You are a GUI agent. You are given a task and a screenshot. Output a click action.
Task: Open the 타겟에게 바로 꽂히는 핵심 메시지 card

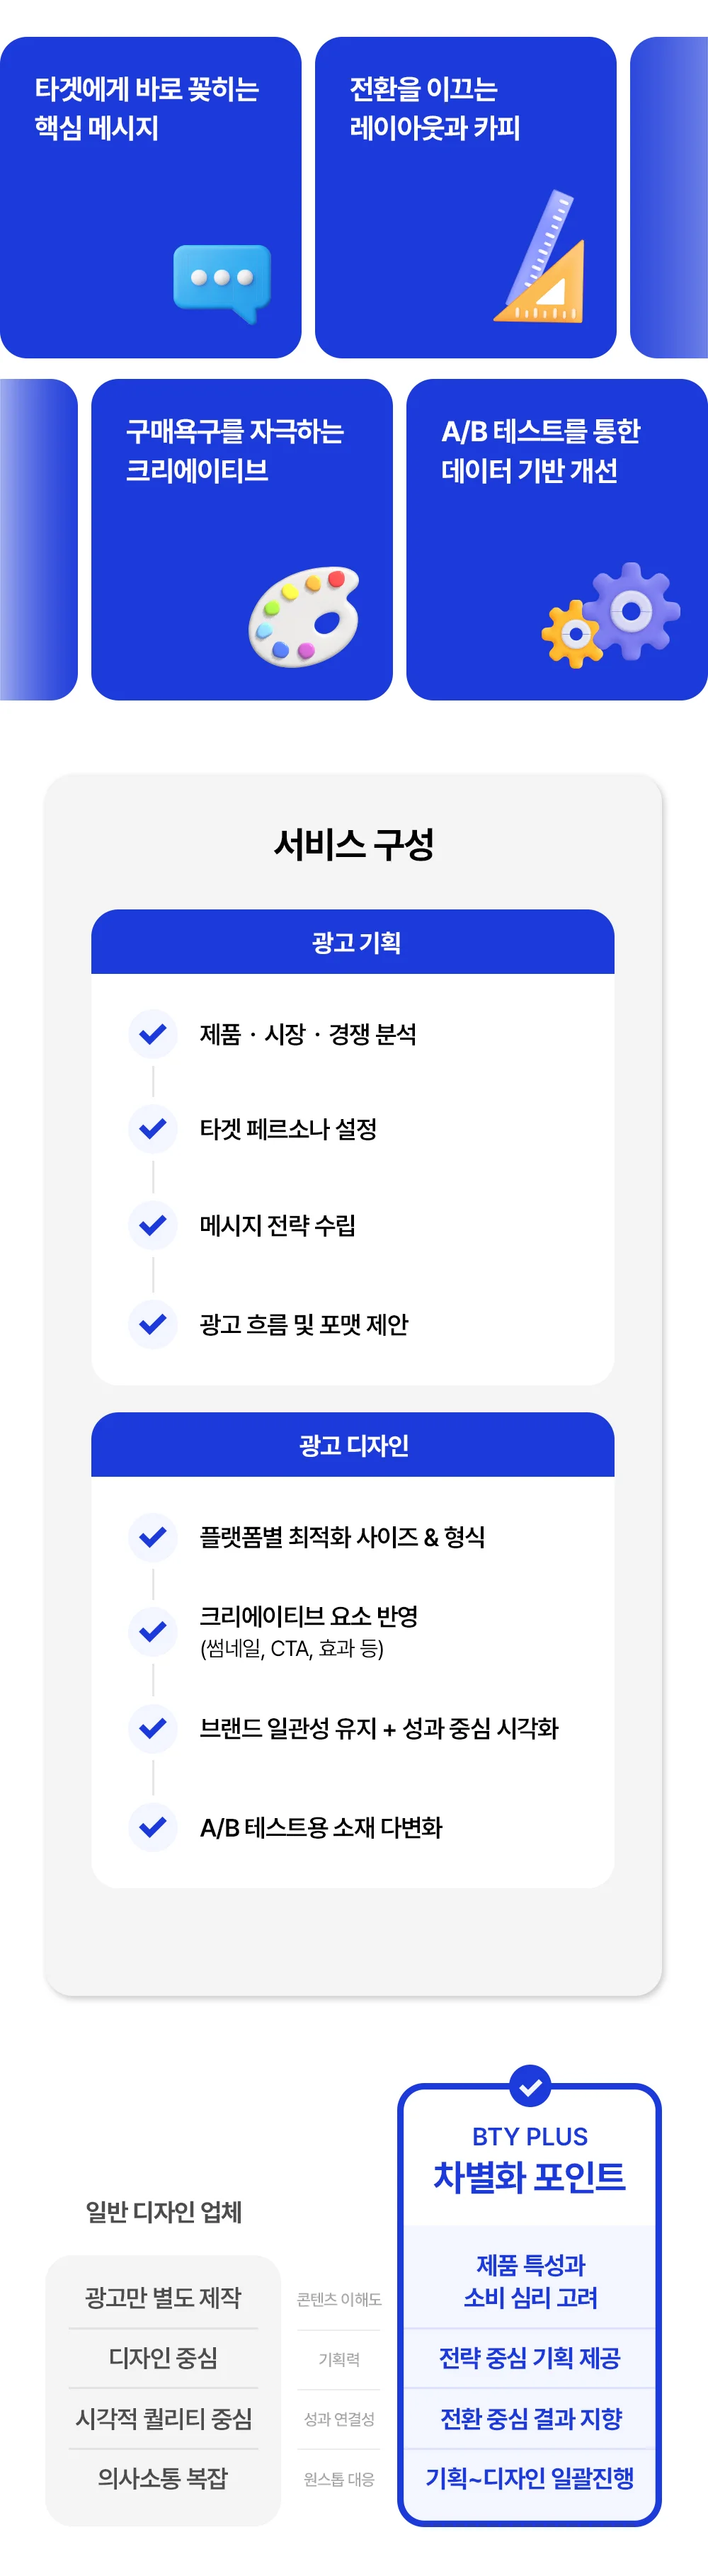(x=150, y=197)
